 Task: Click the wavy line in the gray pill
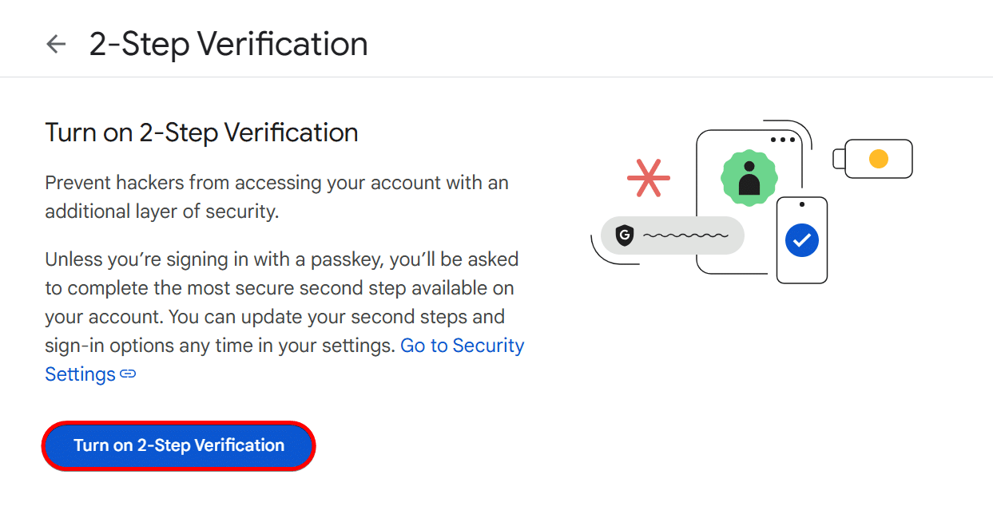685,236
